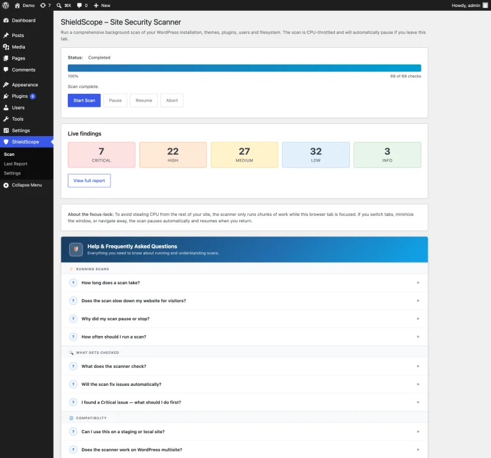Click the Settings sliders icon in sidebar
This screenshot has height=458, width=491.
[6, 130]
